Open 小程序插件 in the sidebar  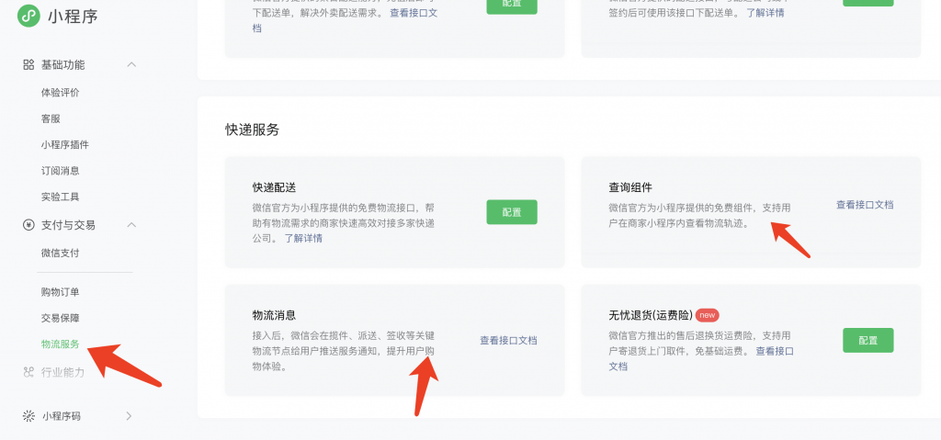click(x=65, y=145)
